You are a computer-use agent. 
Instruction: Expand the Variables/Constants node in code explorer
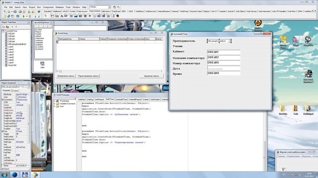click(55, 103)
